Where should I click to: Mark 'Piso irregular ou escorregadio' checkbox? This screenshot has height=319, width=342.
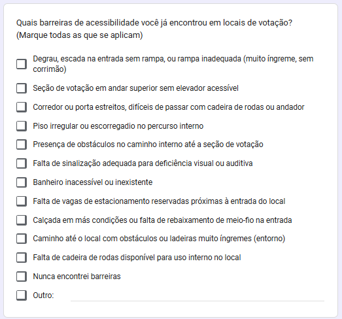point(22,126)
